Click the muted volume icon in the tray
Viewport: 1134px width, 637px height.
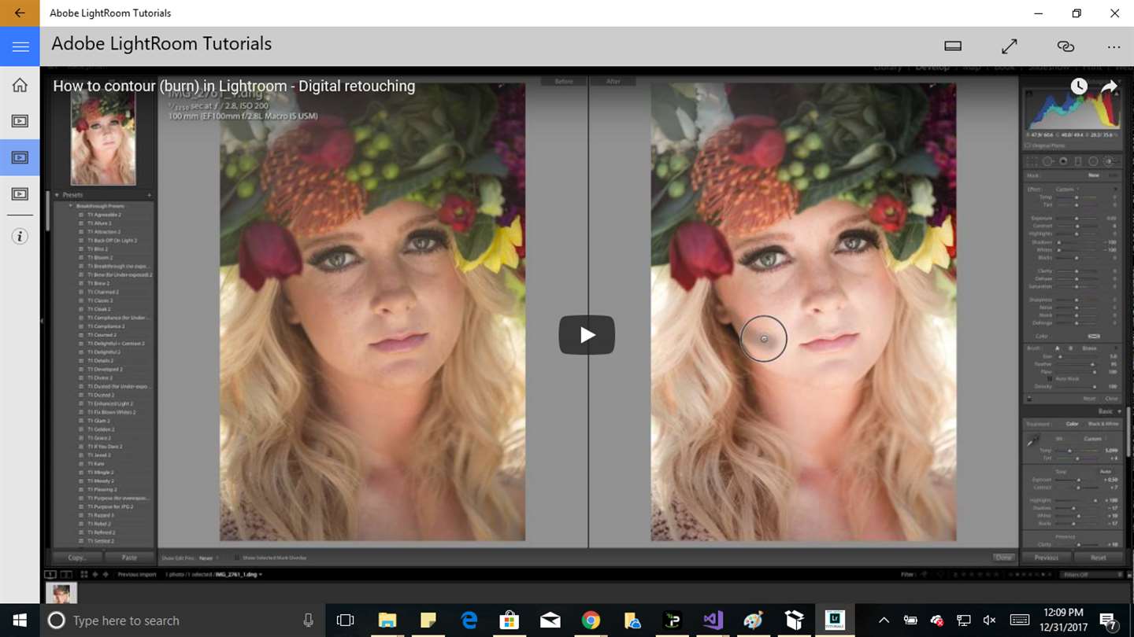[x=990, y=620]
